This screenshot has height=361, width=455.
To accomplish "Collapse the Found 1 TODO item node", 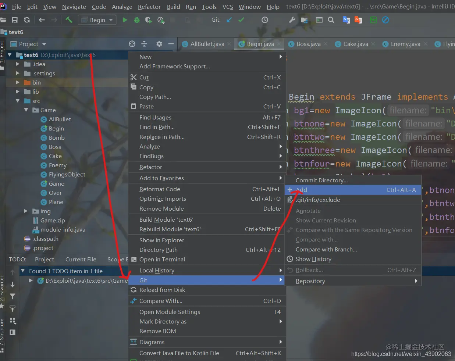I will tap(22, 271).
